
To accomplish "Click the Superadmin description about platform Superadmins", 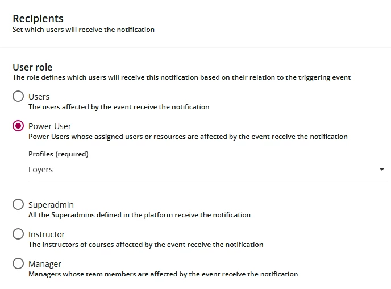I will point(139,215).
